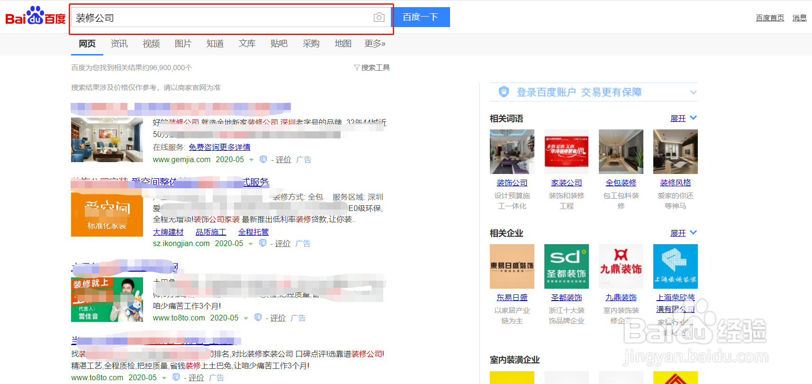The image size is (812, 384).
Task: Expand dropdown arrow after first to8to.com date
Action: [x=246, y=319]
